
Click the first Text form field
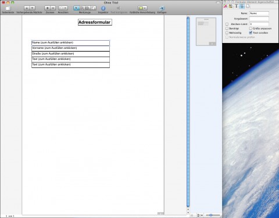[70, 59]
